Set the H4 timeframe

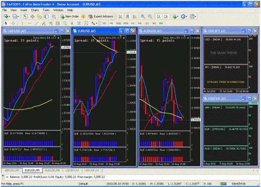coord(140,23)
